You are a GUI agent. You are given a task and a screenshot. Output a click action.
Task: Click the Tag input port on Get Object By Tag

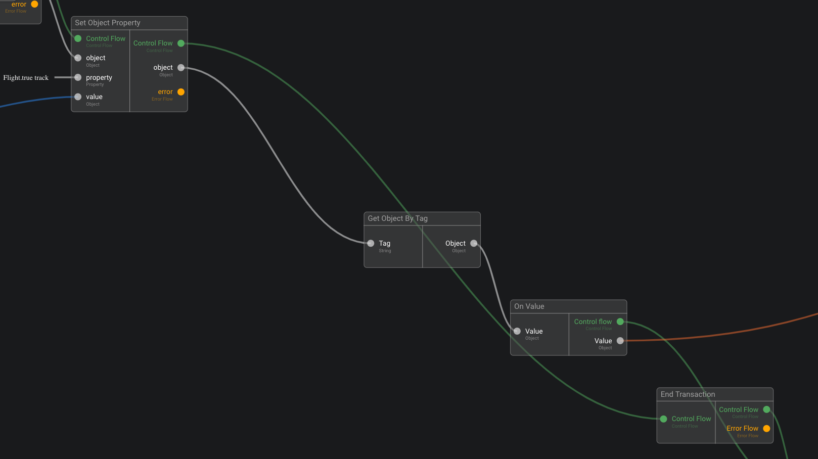[371, 243]
